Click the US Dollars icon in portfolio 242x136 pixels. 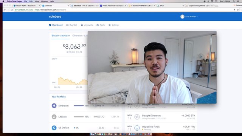pyautogui.click(x=54, y=128)
